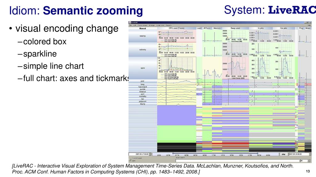Select the # Procs column header
Viewport: 316px width, 177px height.
point(207,28)
